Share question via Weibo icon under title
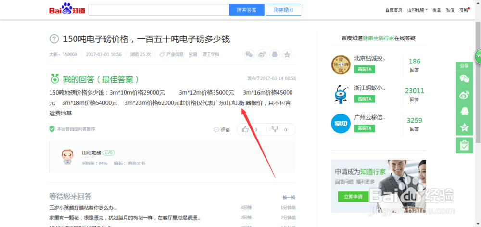Image resolution: width=481 pixels, height=227 pixels. pos(262,55)
